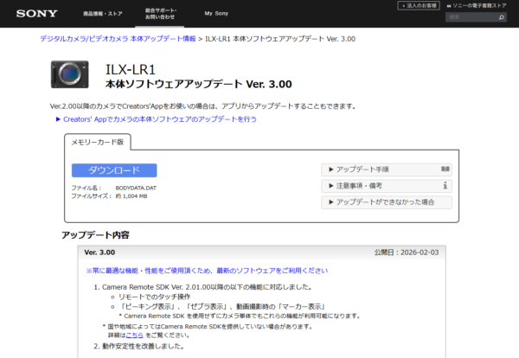Click the 約 1,004 MB file size
The height and width of the screenshot is (358, 519).
pyautogui.click(x=131, y=196)
